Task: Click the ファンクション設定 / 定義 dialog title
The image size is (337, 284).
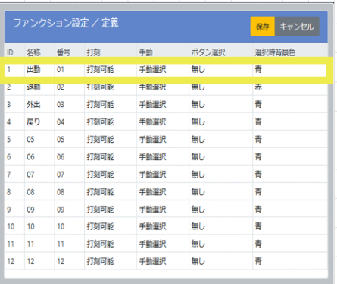Action: (x=66, y=24)
